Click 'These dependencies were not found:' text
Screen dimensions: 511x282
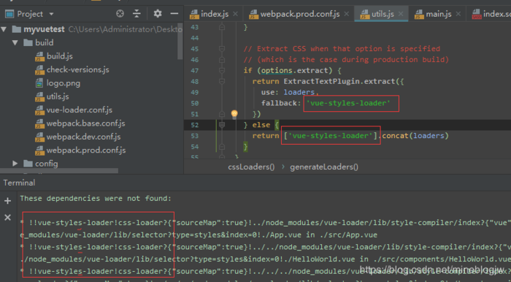(x=96, y=198)
